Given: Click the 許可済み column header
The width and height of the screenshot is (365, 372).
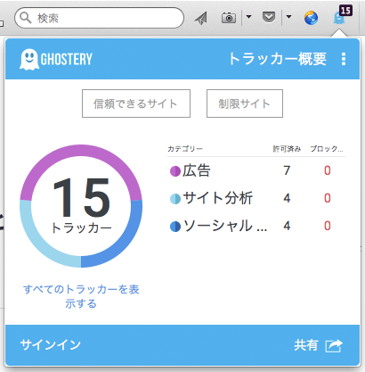Looking at the screenshot, I should tap(287, 149).
